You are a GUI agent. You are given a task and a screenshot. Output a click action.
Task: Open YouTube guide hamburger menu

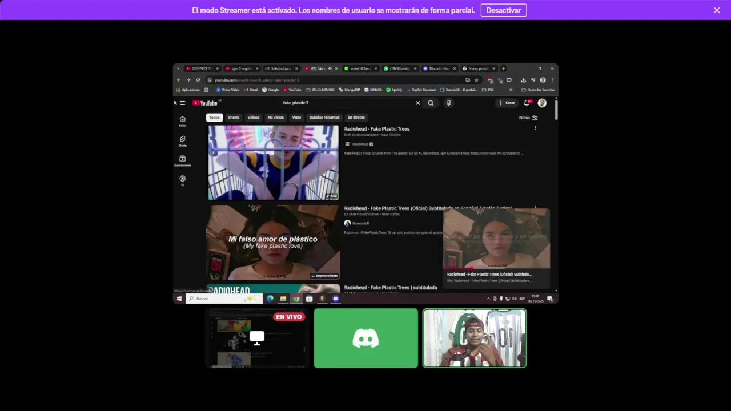(x=183, y=103)
